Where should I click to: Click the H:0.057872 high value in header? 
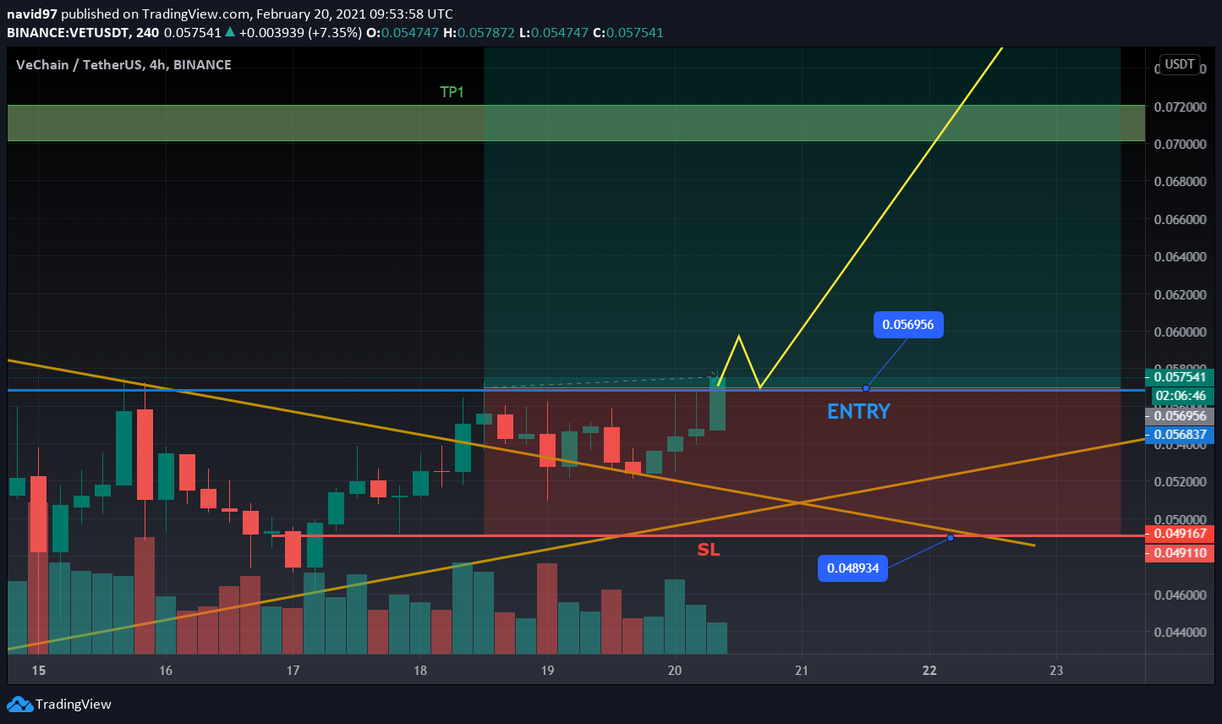[479, 33]
